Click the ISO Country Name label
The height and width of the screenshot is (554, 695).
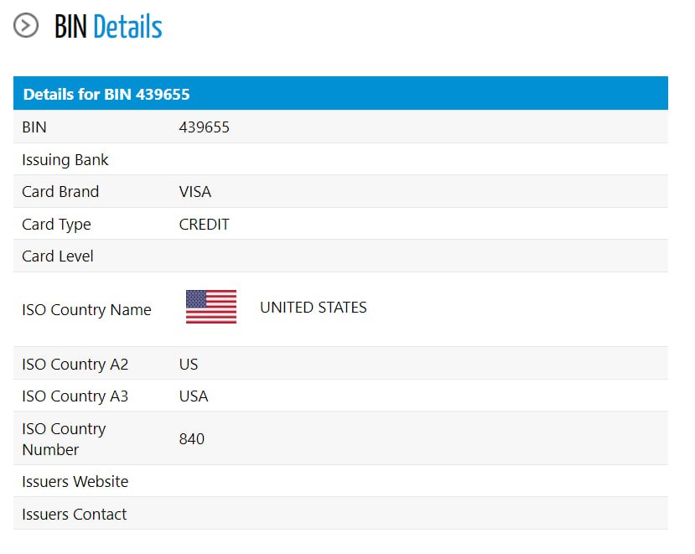coord(86,310)
